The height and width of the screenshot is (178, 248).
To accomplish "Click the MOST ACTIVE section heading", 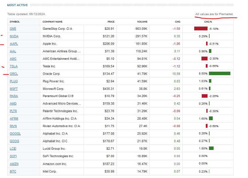I will [17, 5].
